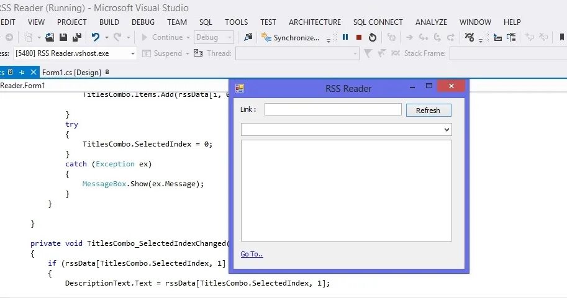Click the RSS Reader window's app icon
567x298 pixels.
pyautogui.click(x=240, y=88)
